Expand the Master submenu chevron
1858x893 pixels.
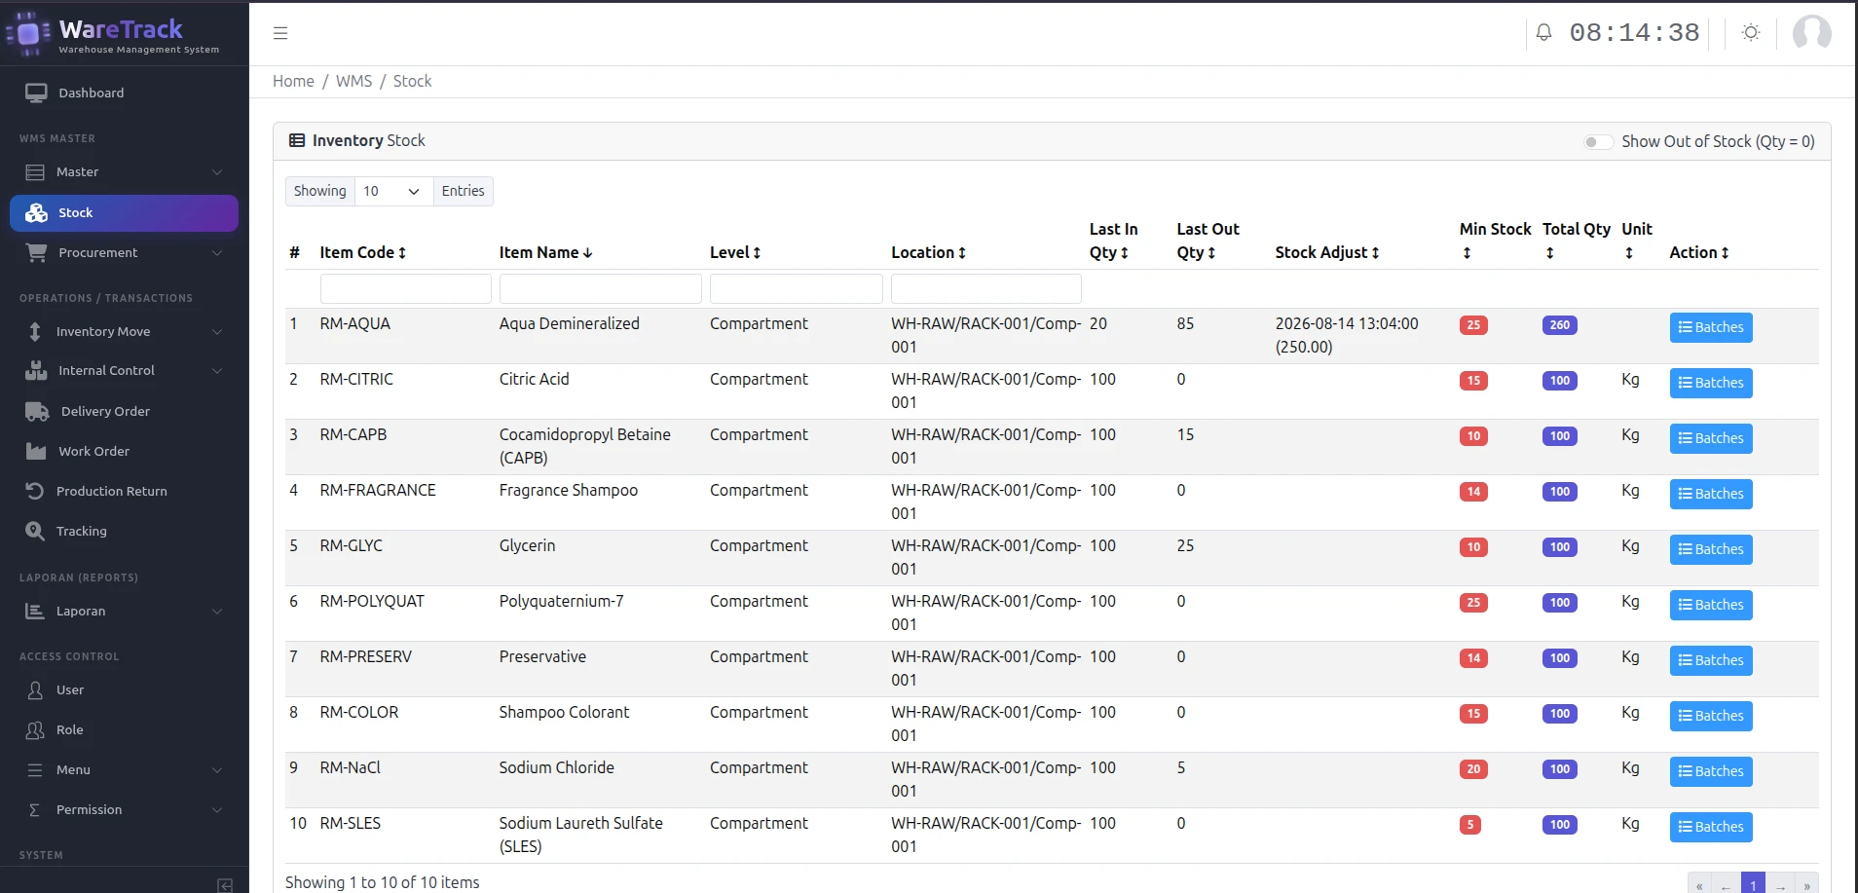click(x=217, y=172)
